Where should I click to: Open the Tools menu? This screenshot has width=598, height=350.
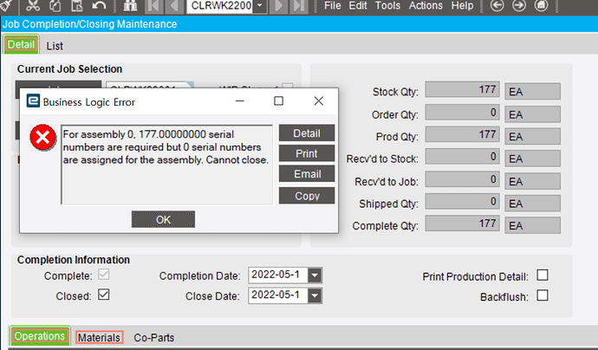click(387, 6)
